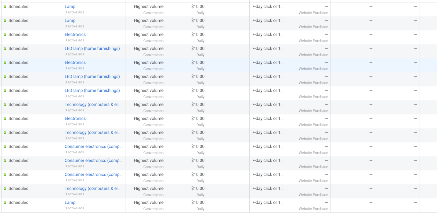Open the lowest Electronics ad set link
The width and height of the screenshot is (437, 213).
(75, 118)
